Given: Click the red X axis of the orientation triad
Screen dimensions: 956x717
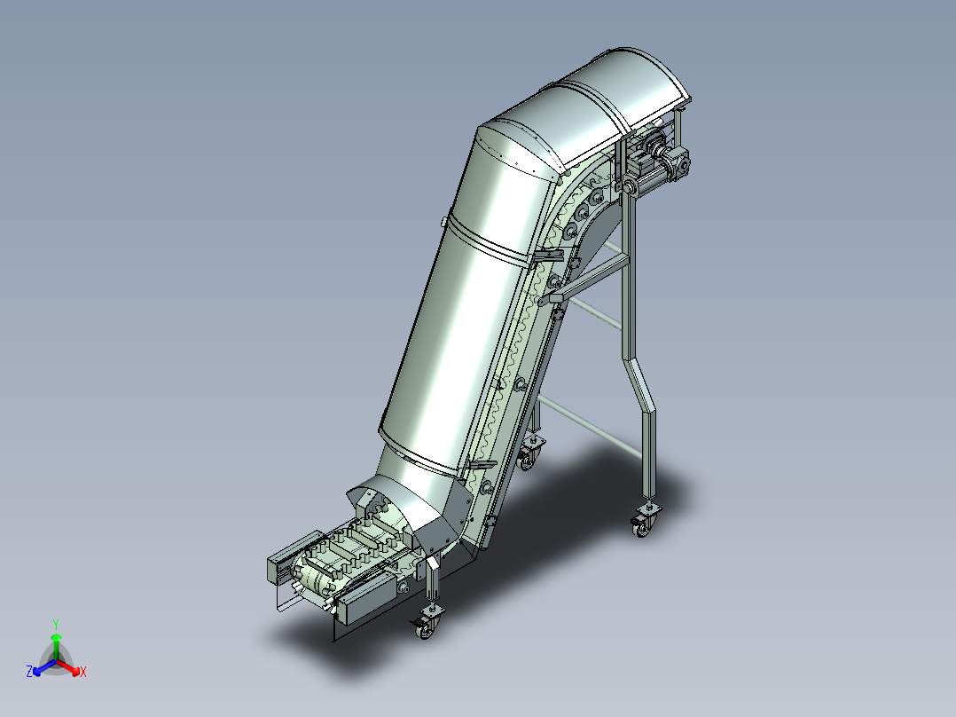Looking at the screenshot, I should click(70, 667).
